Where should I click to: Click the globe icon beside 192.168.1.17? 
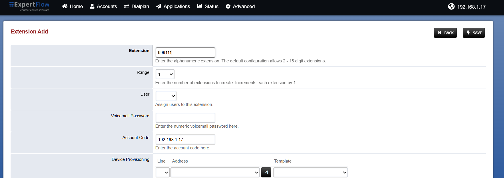click(x=451, y=6)
